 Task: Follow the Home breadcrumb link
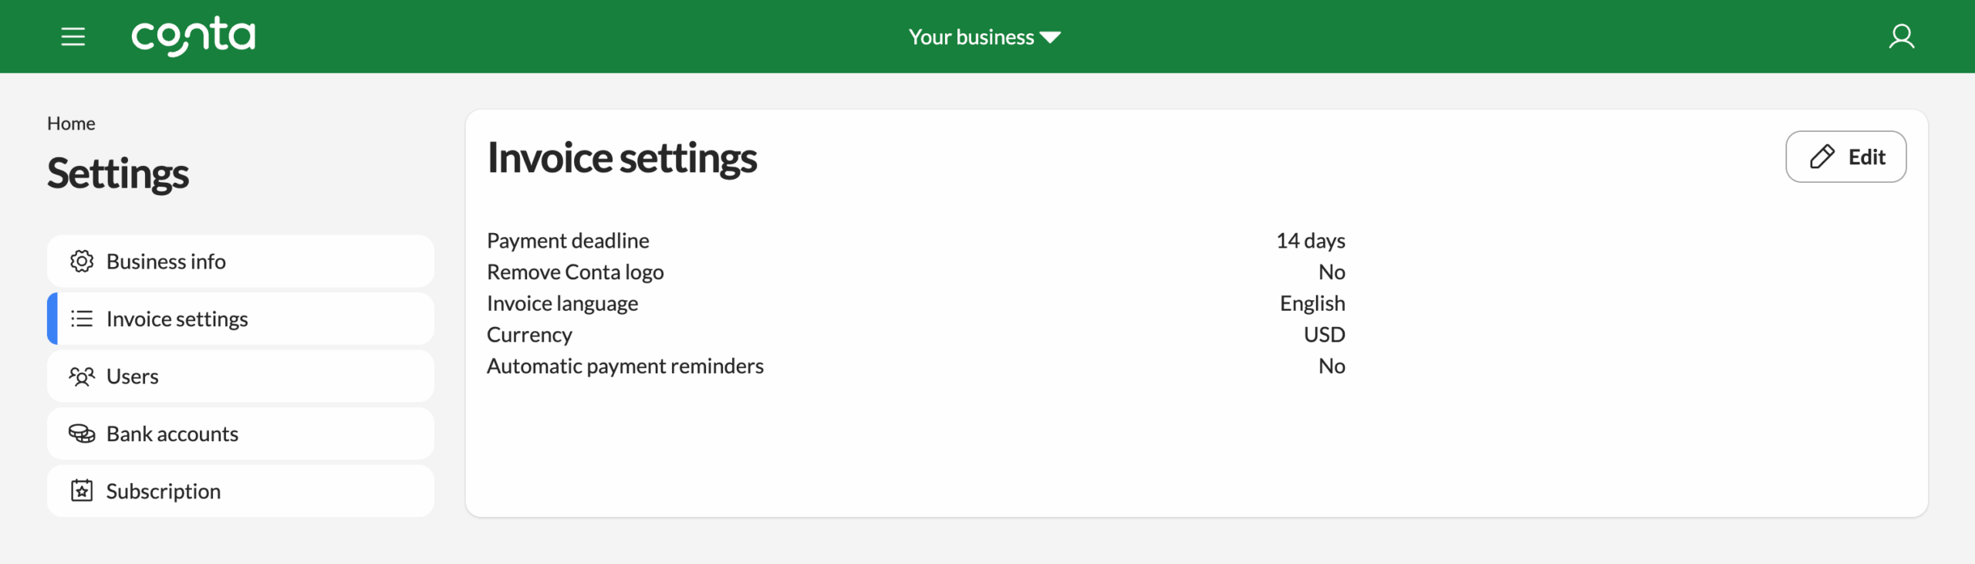71,123
